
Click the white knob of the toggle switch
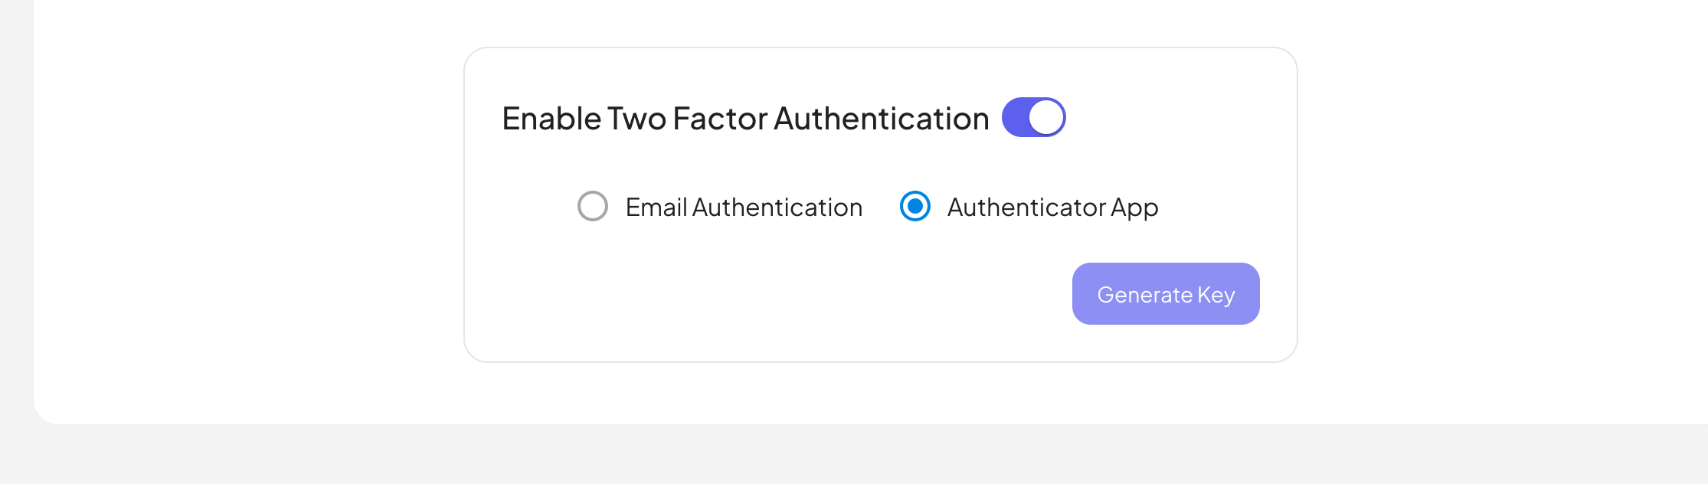[x=1046, y=117]
